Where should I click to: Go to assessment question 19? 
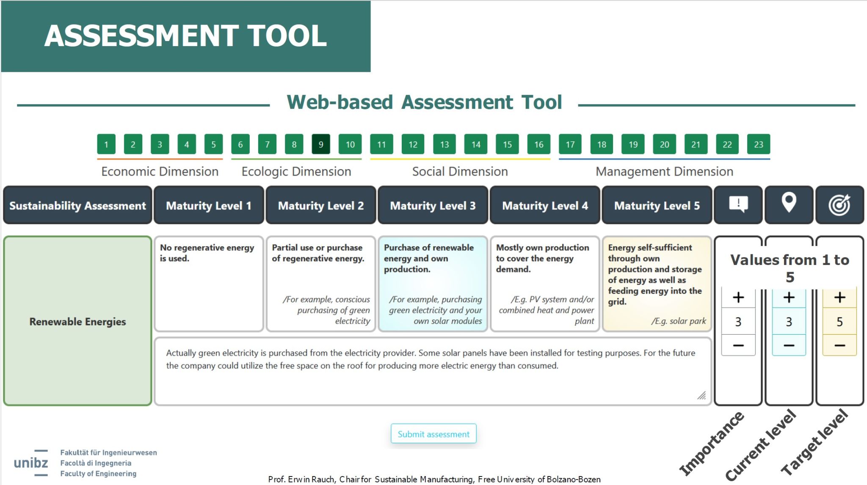633,144
